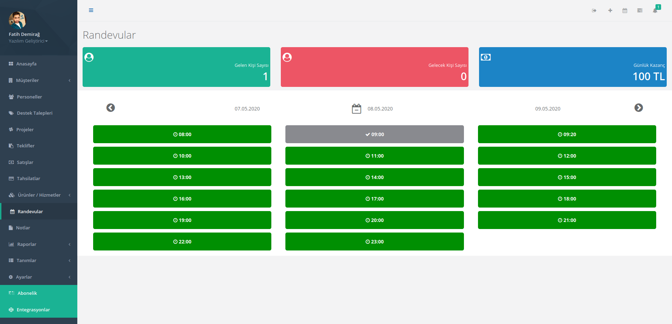Open Entegrasyonlar in the sidebar
Screen dimensions: 672x324
tap(39, 310)
